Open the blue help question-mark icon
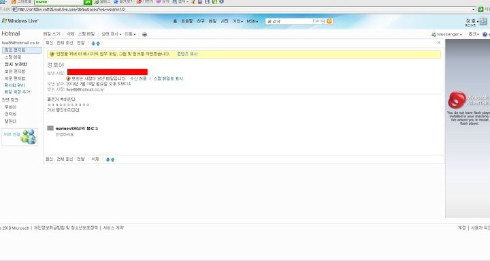The height and width of the screenshot is (261, 490). click(485, 34)
